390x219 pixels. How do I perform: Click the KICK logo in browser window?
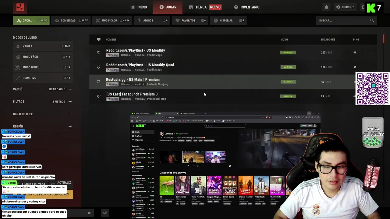click(x=141, y=126)
